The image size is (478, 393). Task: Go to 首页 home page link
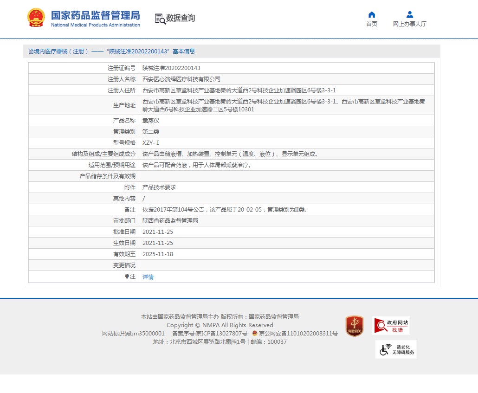372,24
